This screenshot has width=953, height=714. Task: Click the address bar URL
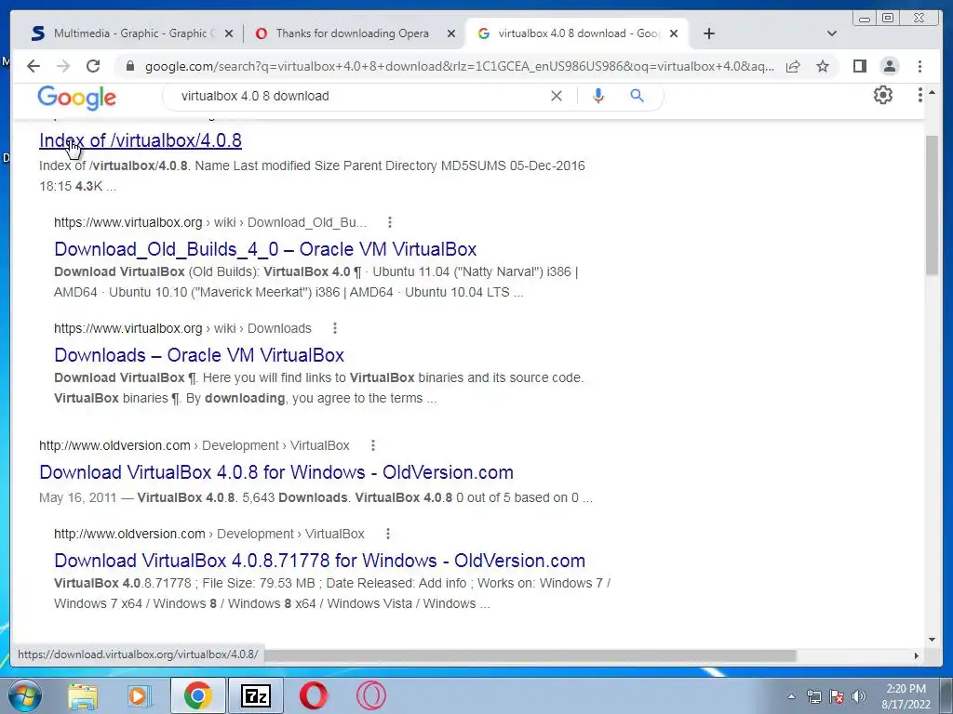(460, 66)
